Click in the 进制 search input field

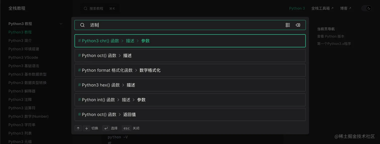[186, 25]
